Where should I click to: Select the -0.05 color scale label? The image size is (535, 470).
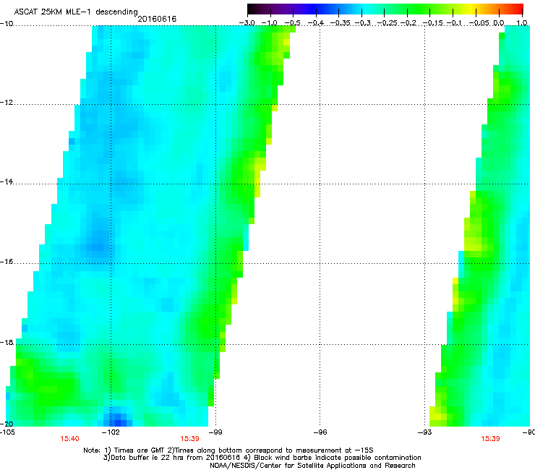(x=480, y=23)
